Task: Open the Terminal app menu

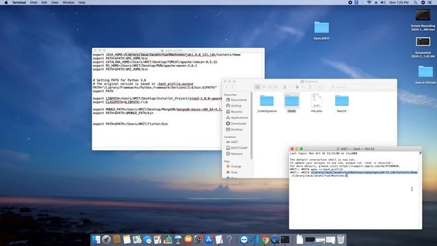Action: 19,3
